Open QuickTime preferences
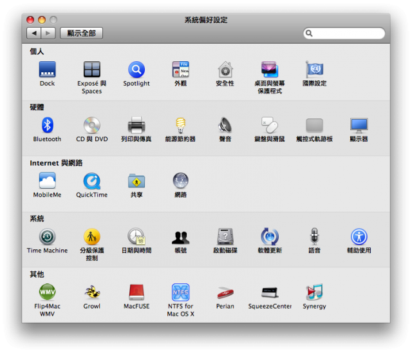 click(91, 181)
